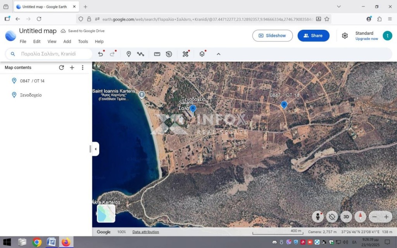Image resolution: width=397 pixels, height=248 pixels.
Task: Click the minimap thumbnail on the map
Action: pyautogui.click(x=106, y=214)
